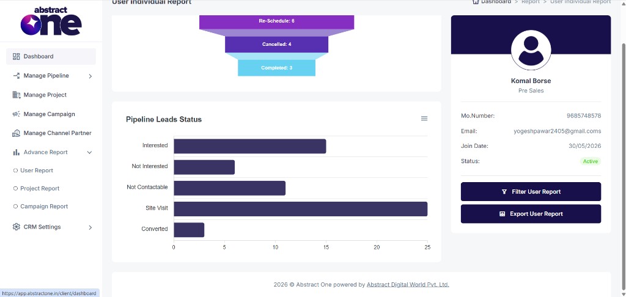Click the Join Date: label
Viewport: 626px width, 297px height.
pos(474,146)
